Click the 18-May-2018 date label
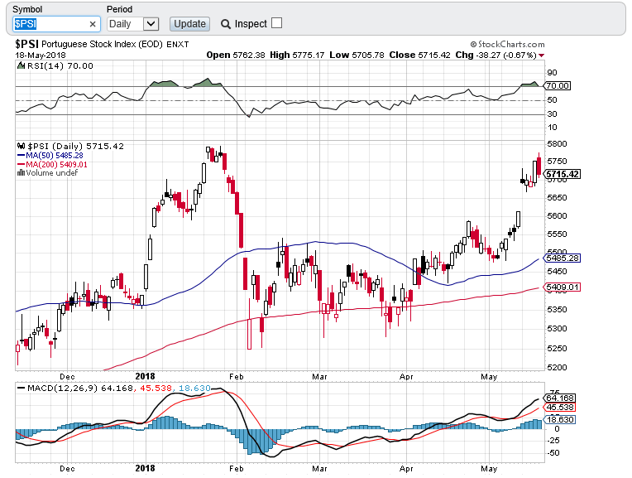Screen dimensions: 632x478 pyautogui.click(x=41, y=56)
